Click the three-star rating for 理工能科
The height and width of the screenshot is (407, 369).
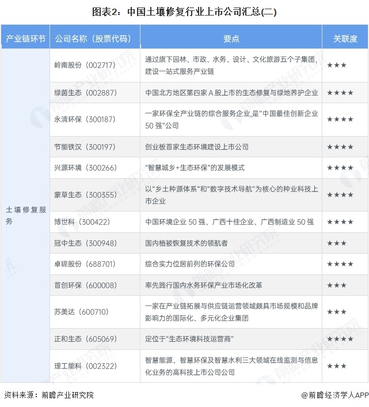(x=337, y=366)
